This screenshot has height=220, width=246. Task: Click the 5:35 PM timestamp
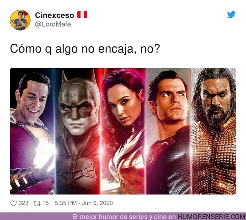(x=66, y=203)
